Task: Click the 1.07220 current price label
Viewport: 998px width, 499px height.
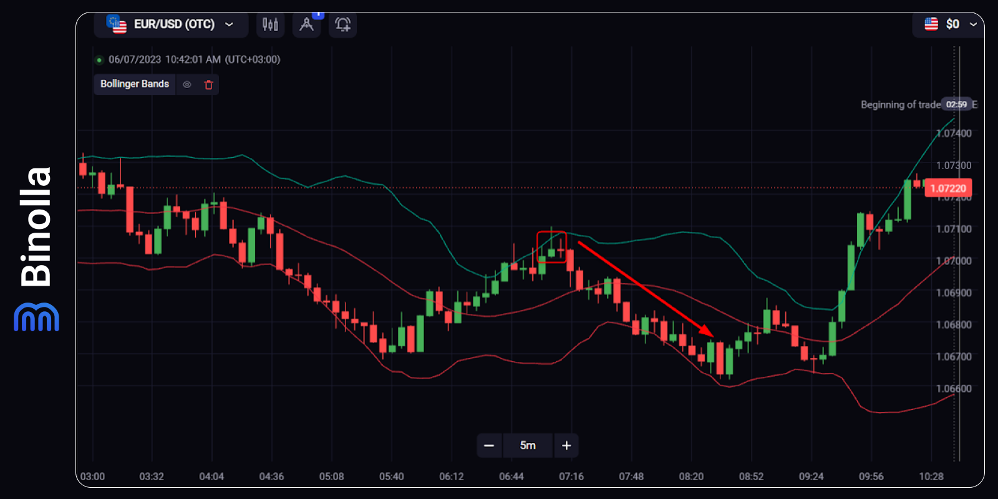Action: 948,188
